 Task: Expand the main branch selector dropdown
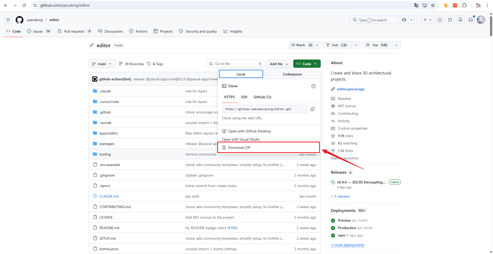102,64
